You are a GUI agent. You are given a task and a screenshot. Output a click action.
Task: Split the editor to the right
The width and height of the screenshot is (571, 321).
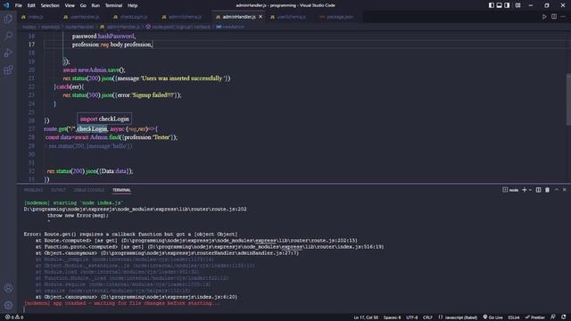click(x=554, y=17)
